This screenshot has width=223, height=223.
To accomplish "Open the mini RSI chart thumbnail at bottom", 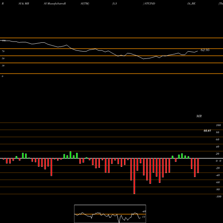I will (x=110, y=214).
